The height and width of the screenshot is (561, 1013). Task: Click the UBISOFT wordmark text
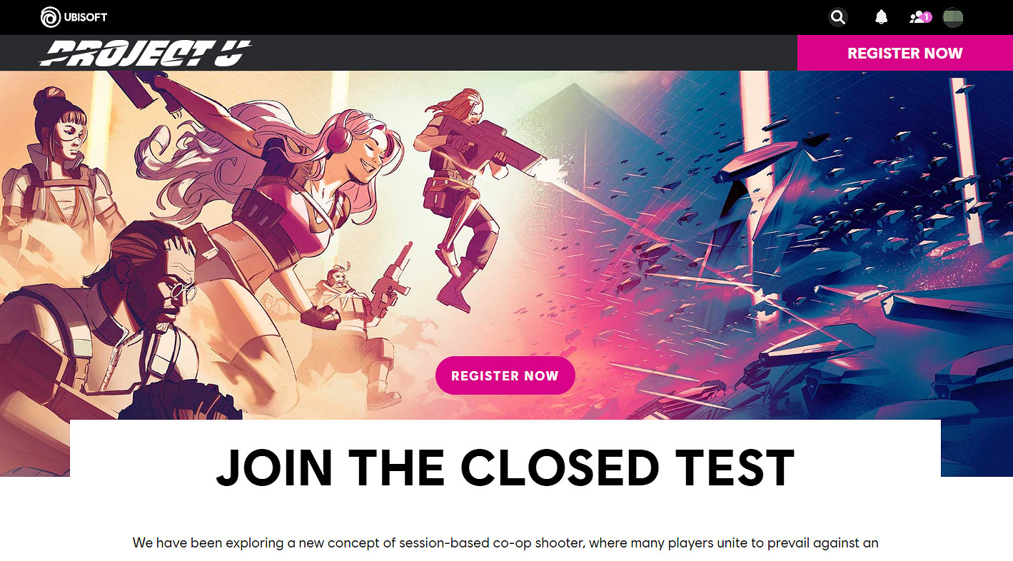[x=85, y=17]
